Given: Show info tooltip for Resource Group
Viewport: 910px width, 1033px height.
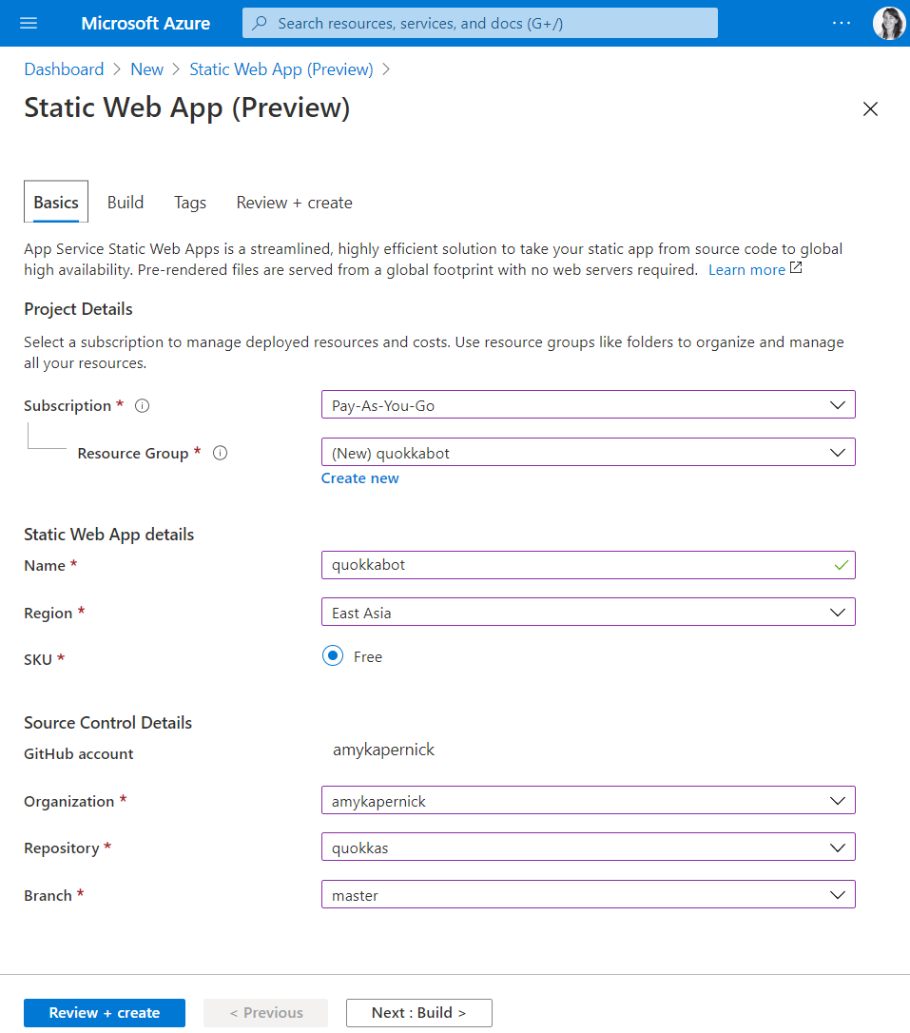Looking at the screenshot, I should point(220,454).
